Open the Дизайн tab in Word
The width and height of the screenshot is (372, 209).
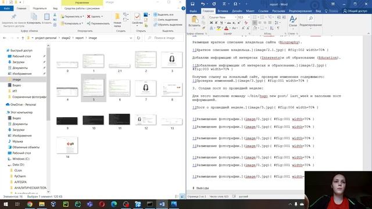237,11
